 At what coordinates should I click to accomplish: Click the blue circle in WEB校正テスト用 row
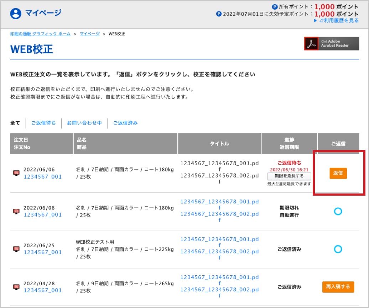(x=338, y=249)
